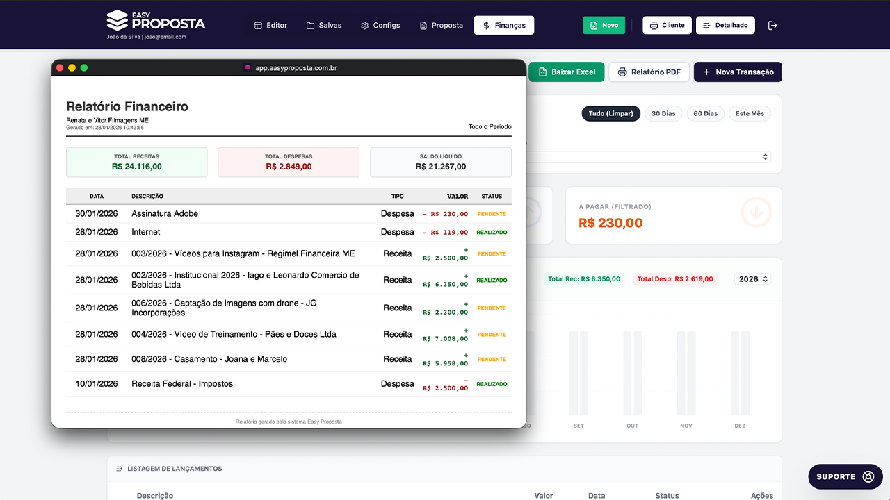The image size is (890, 500).
Task: Click the Novo green document icon
Action: coord(592,24)
